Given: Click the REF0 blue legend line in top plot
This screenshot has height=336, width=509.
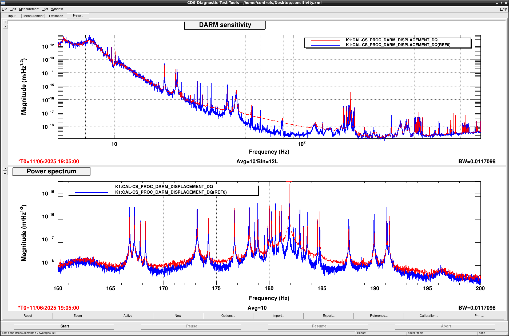Looking at the screenshot, I should click(x=325, y=45).
